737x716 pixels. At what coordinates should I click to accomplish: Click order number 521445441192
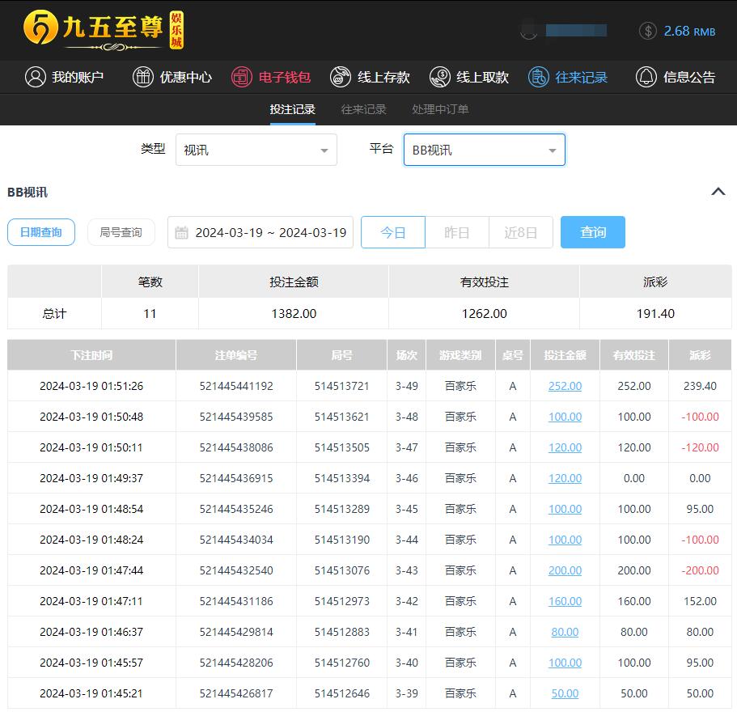pyautogui.click(x=236, y=386)
